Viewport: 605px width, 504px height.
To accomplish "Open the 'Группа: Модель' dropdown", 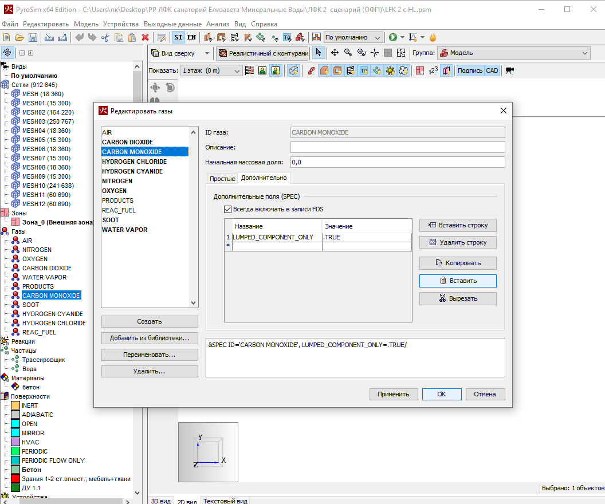I will click(514, 53).
